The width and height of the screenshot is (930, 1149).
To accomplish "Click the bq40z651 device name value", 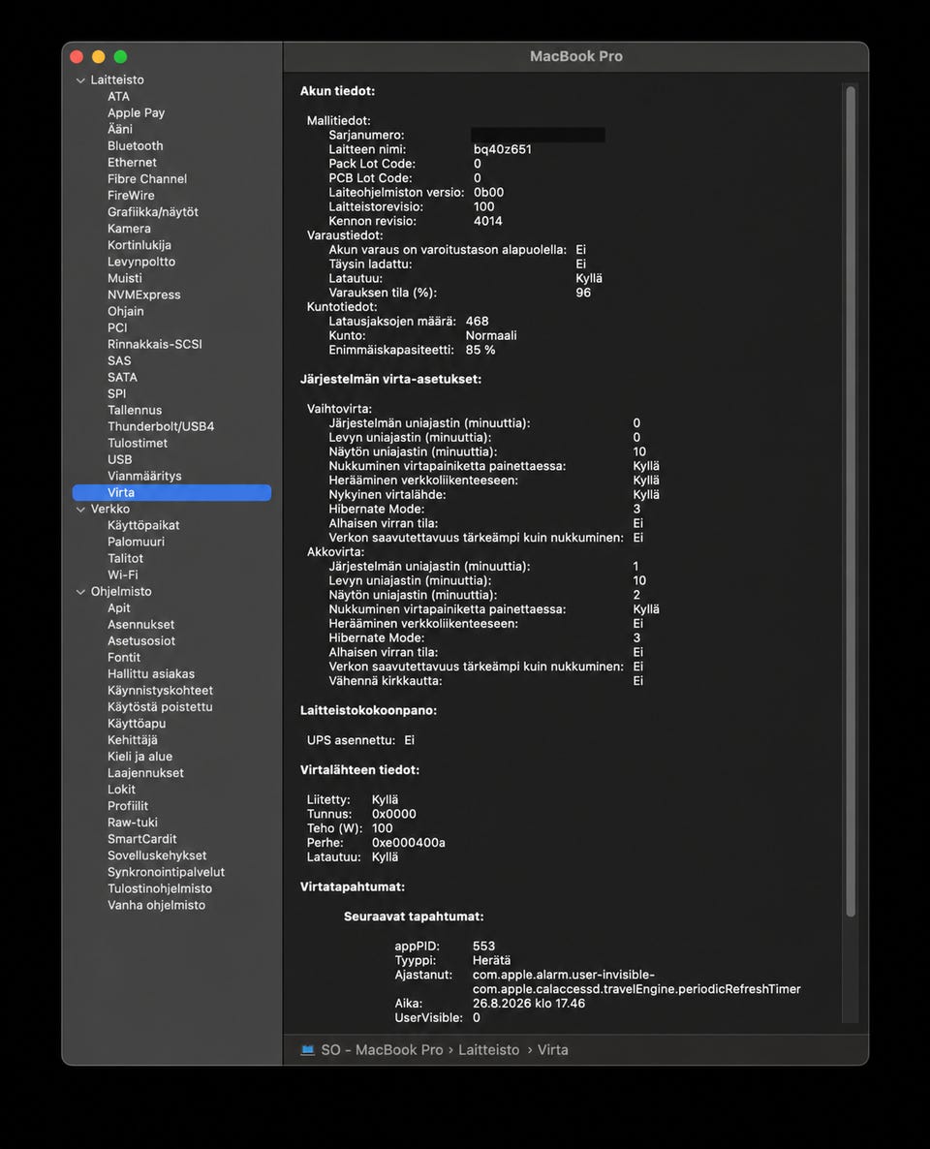I will 502,149.
